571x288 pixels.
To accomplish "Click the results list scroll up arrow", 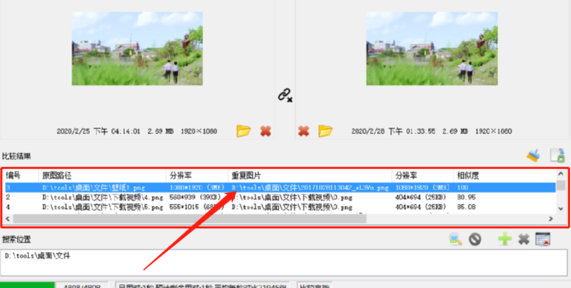I will [x=561, y=174].
